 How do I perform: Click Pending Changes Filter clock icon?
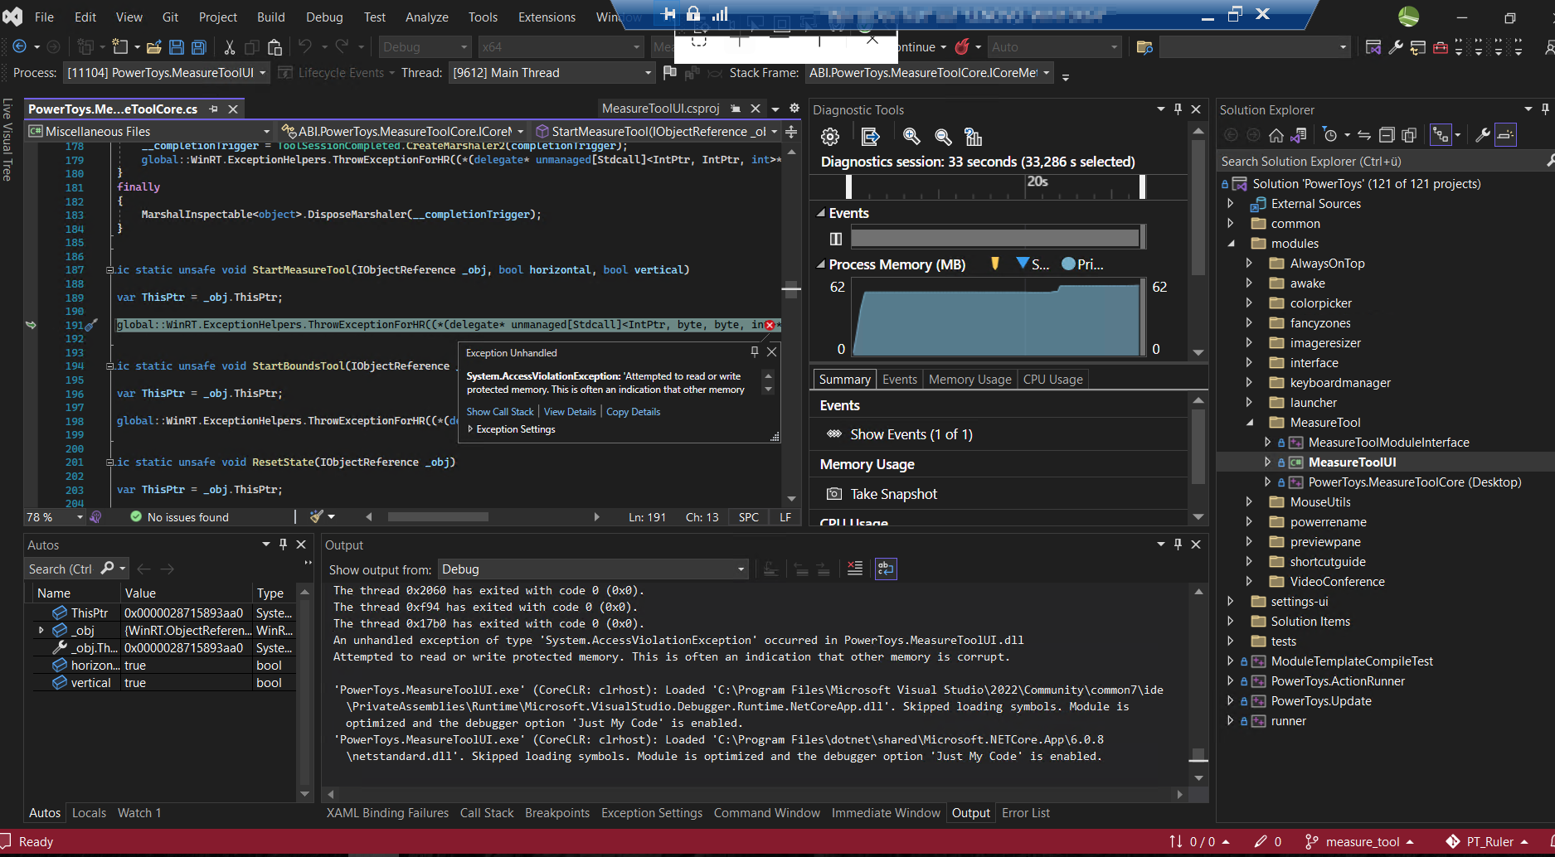(1330, 135)
